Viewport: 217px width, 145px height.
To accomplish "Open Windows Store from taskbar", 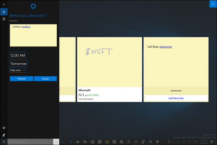I will pos(92,142).
